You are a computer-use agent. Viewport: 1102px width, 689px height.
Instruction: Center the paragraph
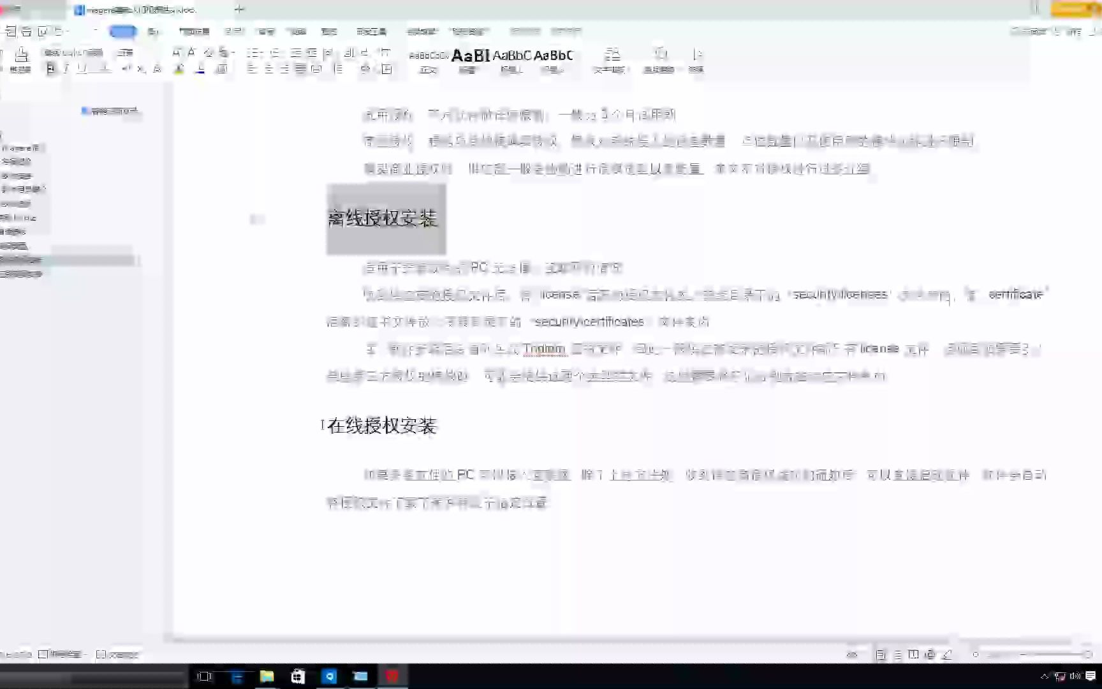(x=268, y=69)
